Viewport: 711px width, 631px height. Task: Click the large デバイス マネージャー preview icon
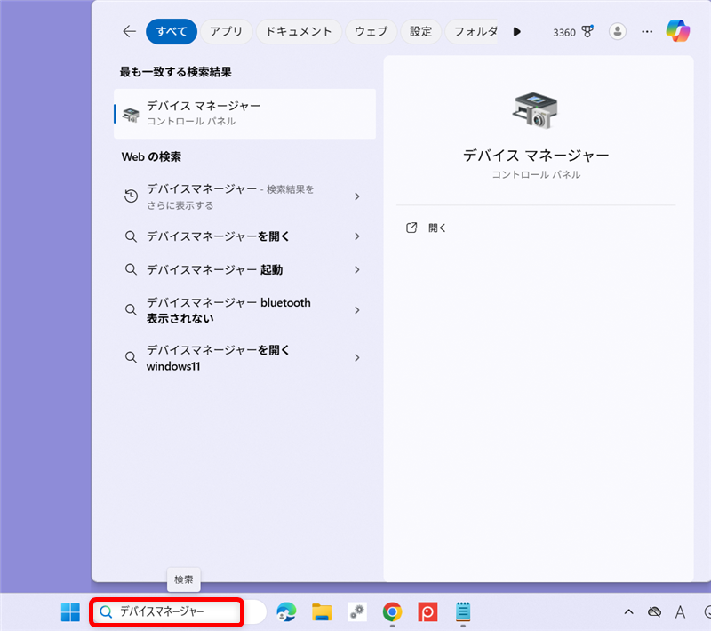[x=537, y=108]
